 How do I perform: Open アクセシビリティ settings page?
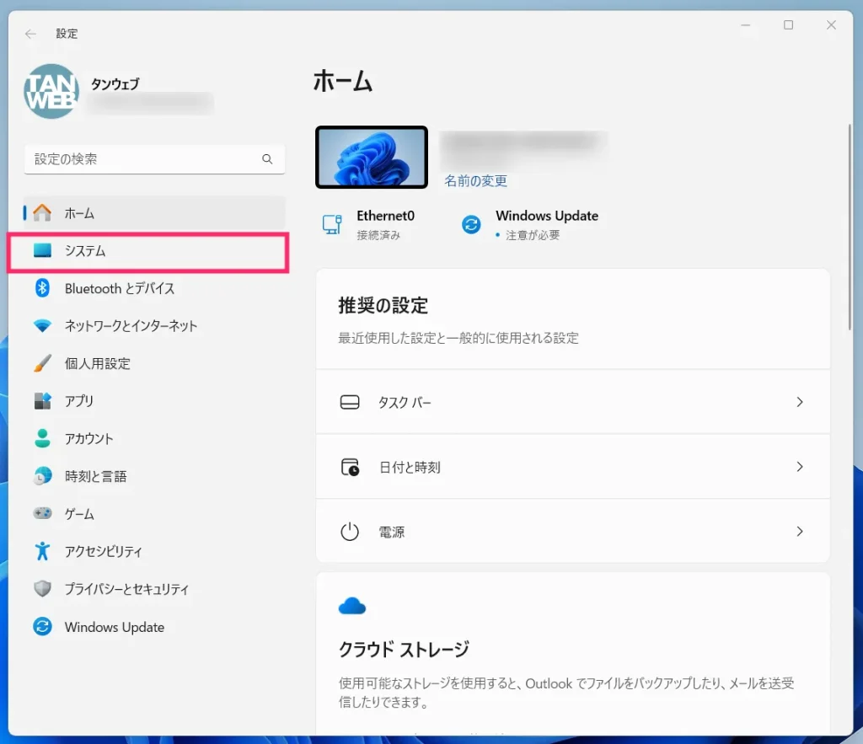click(x=155, y=551)
